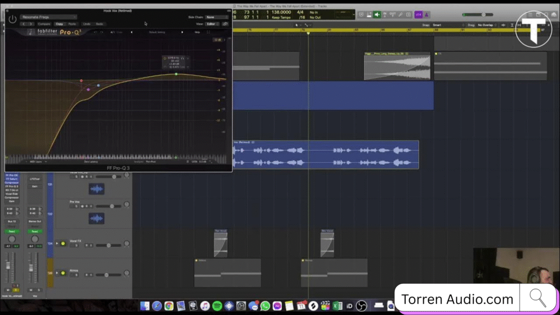Viewport: 560px width, 315px height.
Task: Click the purple count-in button
Action: click(x=418, y=14)
